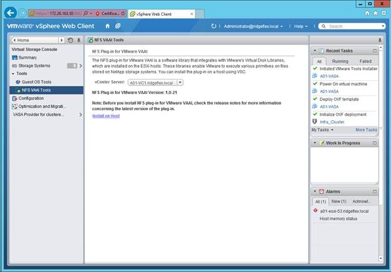Open the a01-esxi-53.ridgeflex.local alarm entry
Screen dimensions: 391x272
click(x=344, y=211)
